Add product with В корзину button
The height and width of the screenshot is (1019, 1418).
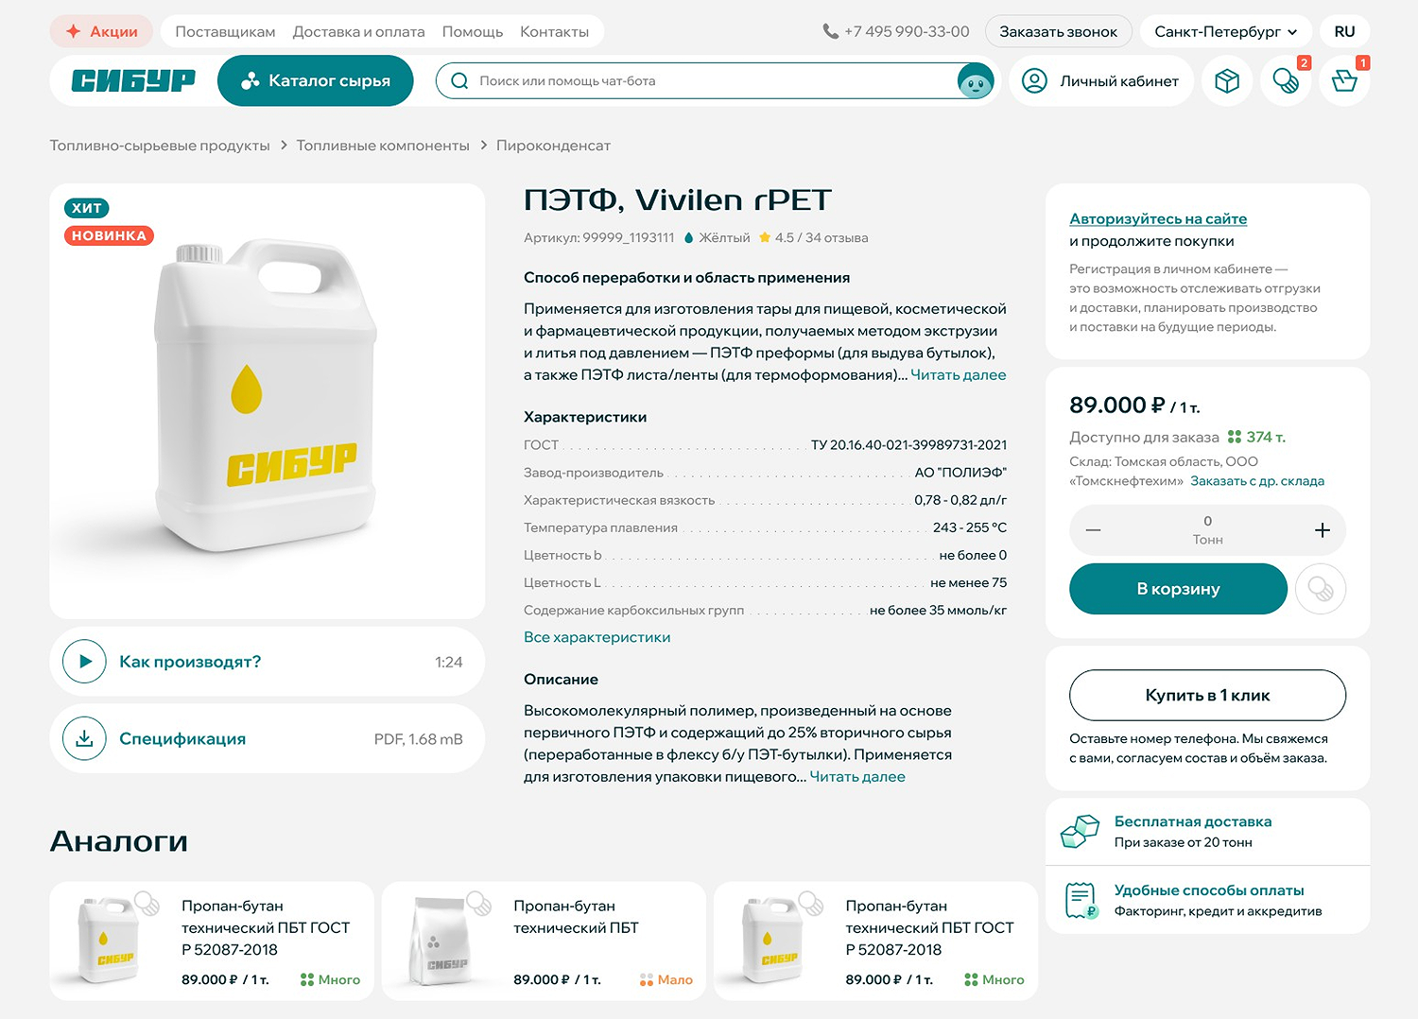(x=1178, y=589)
